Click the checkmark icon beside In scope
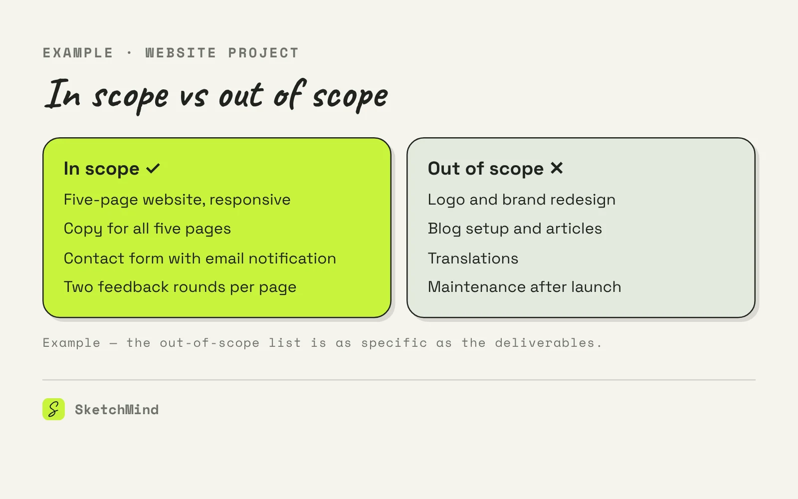The image size is (798, 499). click(x=153, y=169)
